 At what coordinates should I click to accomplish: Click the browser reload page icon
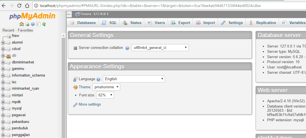coord(19,6)
